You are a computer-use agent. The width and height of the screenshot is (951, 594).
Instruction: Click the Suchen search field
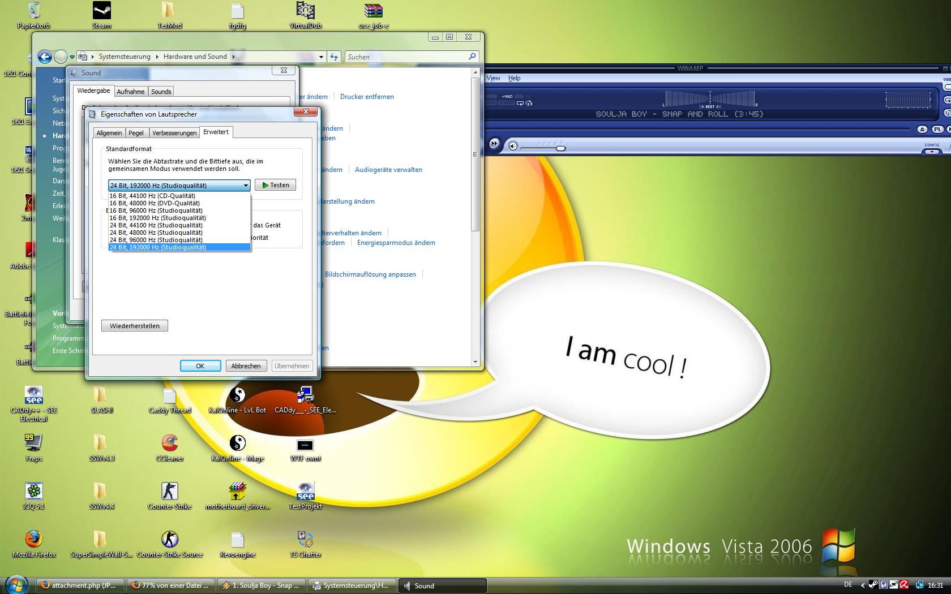coord(412,57)
